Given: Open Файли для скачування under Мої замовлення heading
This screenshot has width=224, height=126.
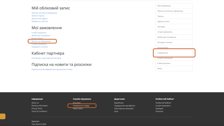Looking at the screenshot, I should point(41,36).
